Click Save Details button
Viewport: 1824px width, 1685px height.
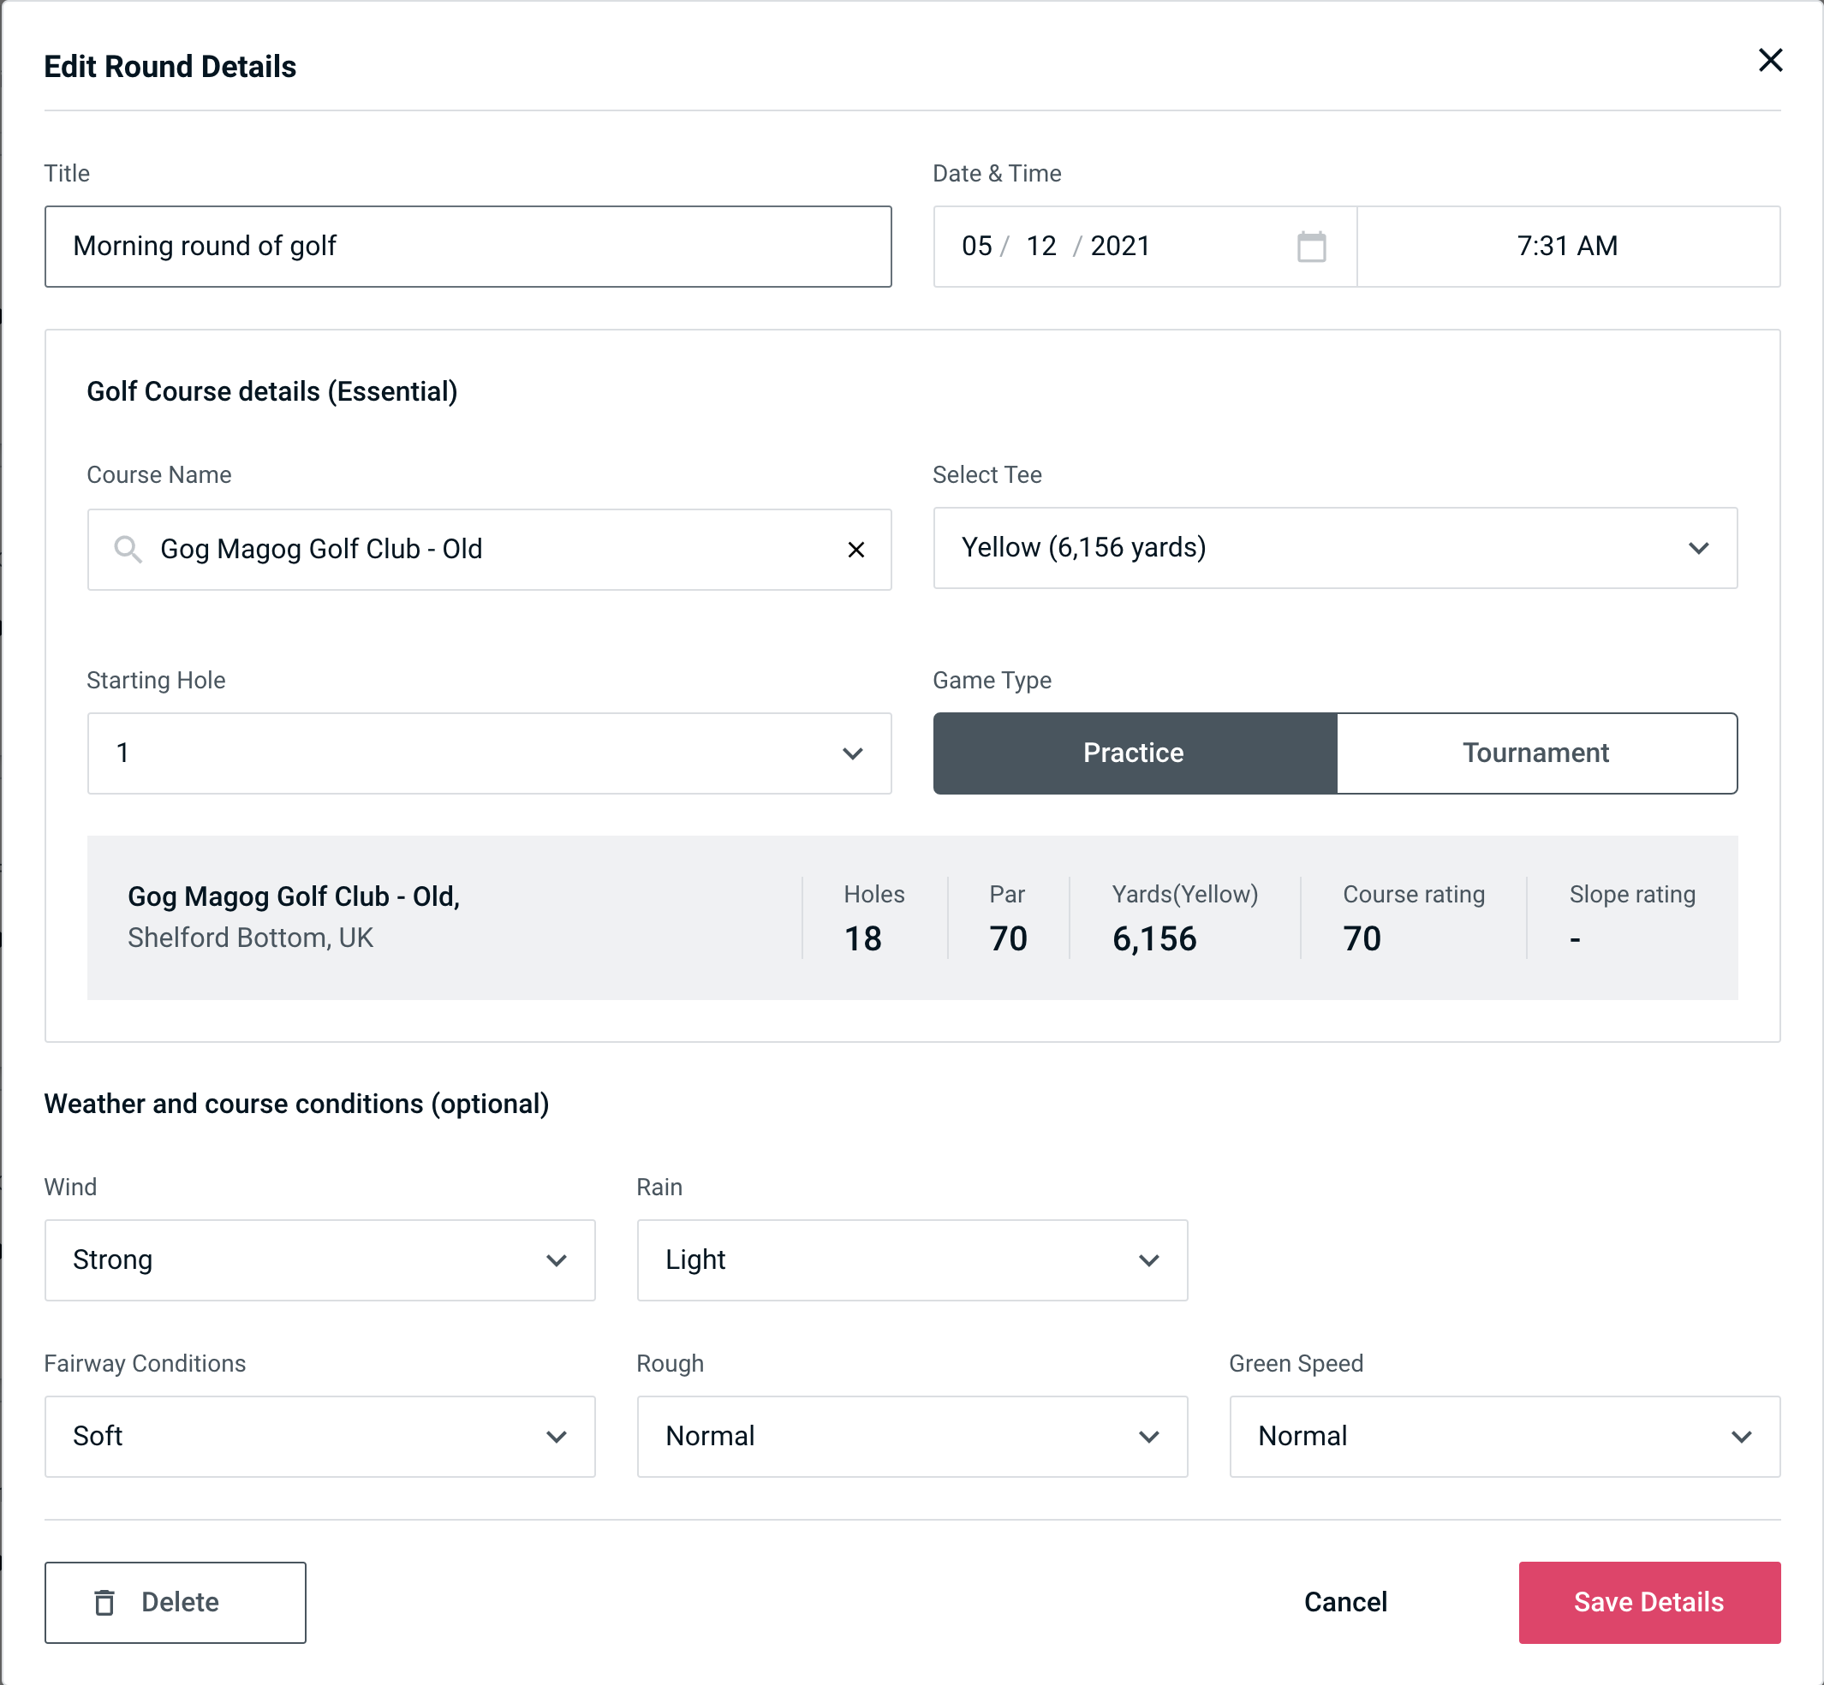pyautogui.click(x=1648, y=1601)
